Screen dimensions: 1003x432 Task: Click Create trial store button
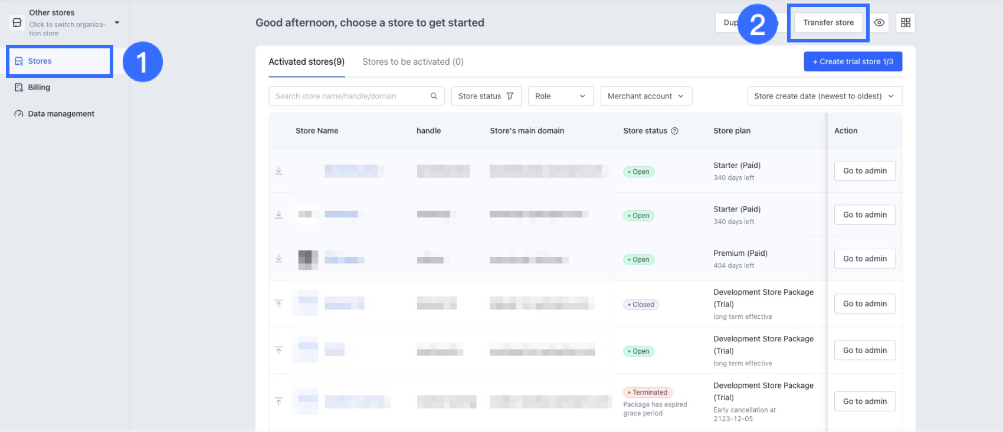tap(853, 62)
